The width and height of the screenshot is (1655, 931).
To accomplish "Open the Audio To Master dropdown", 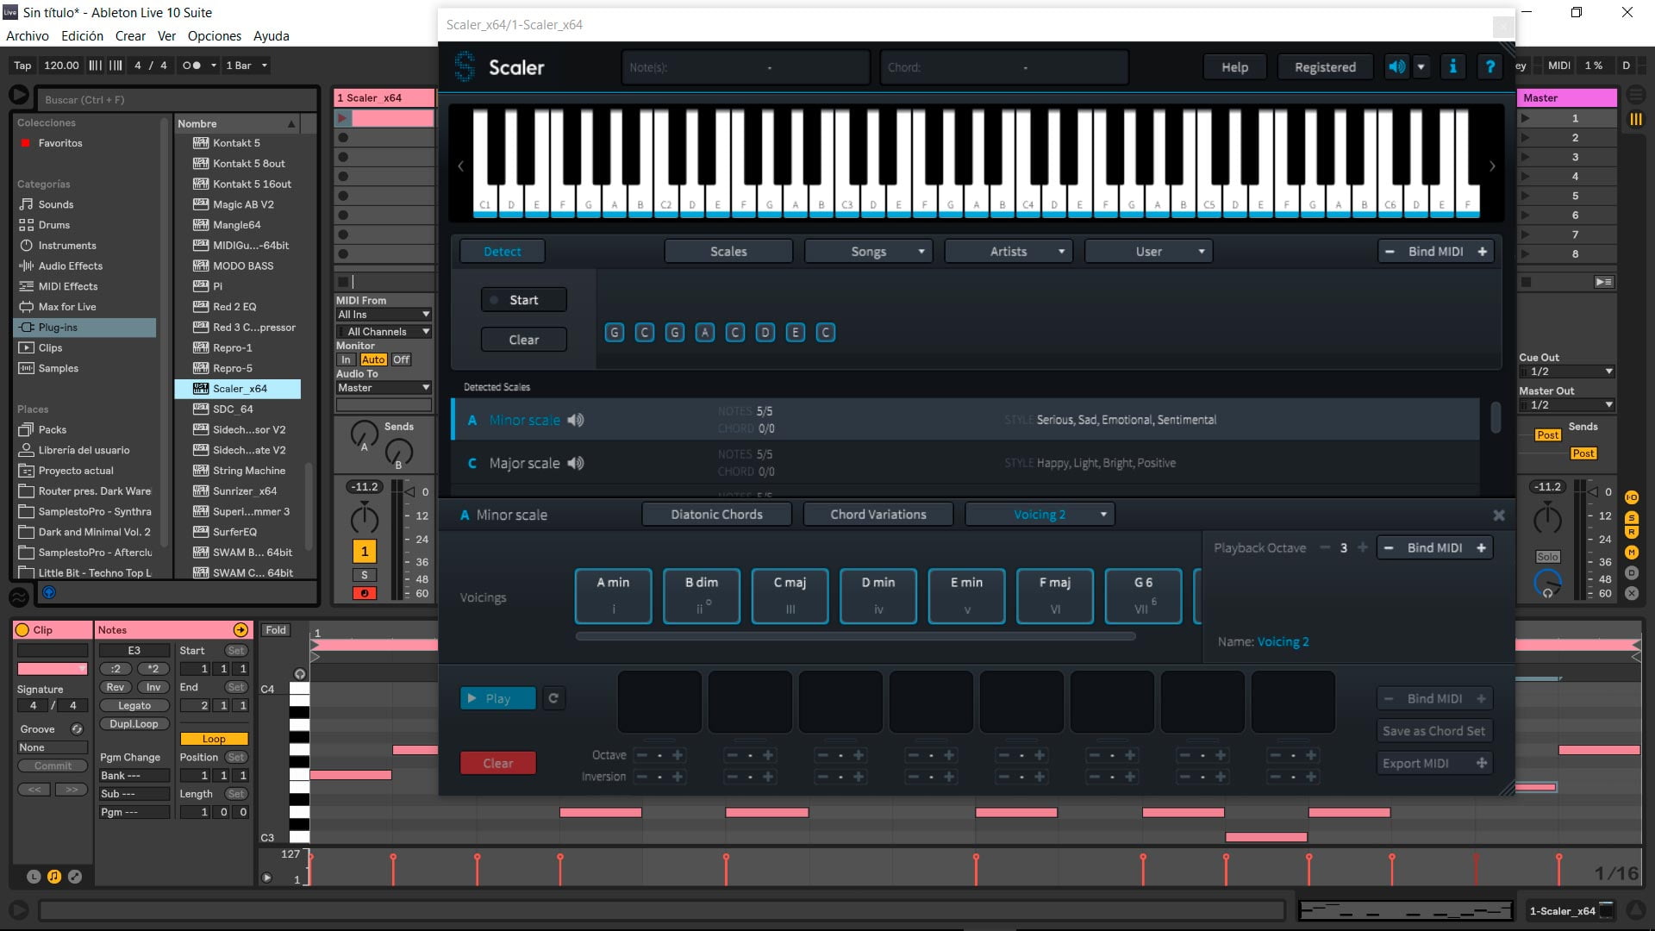I will [x=384, y=388].
